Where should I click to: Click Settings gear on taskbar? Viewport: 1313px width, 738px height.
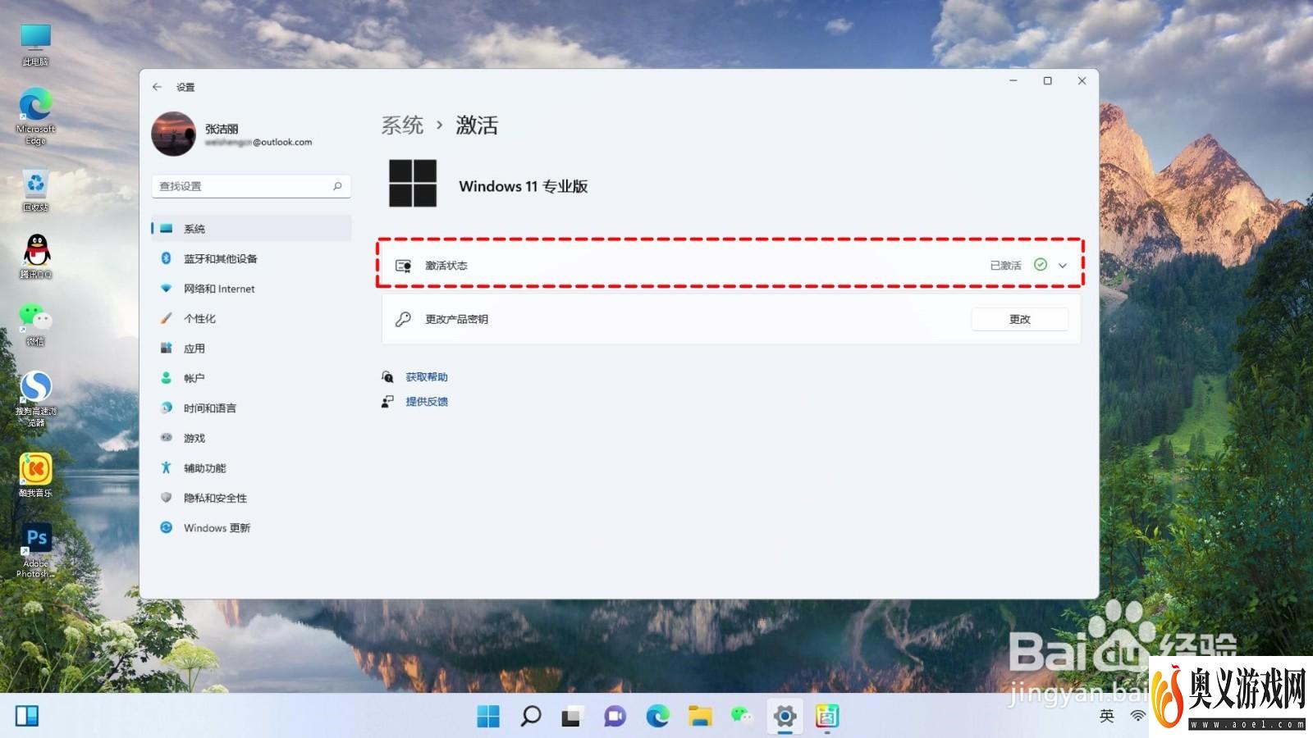click(785, 716)
